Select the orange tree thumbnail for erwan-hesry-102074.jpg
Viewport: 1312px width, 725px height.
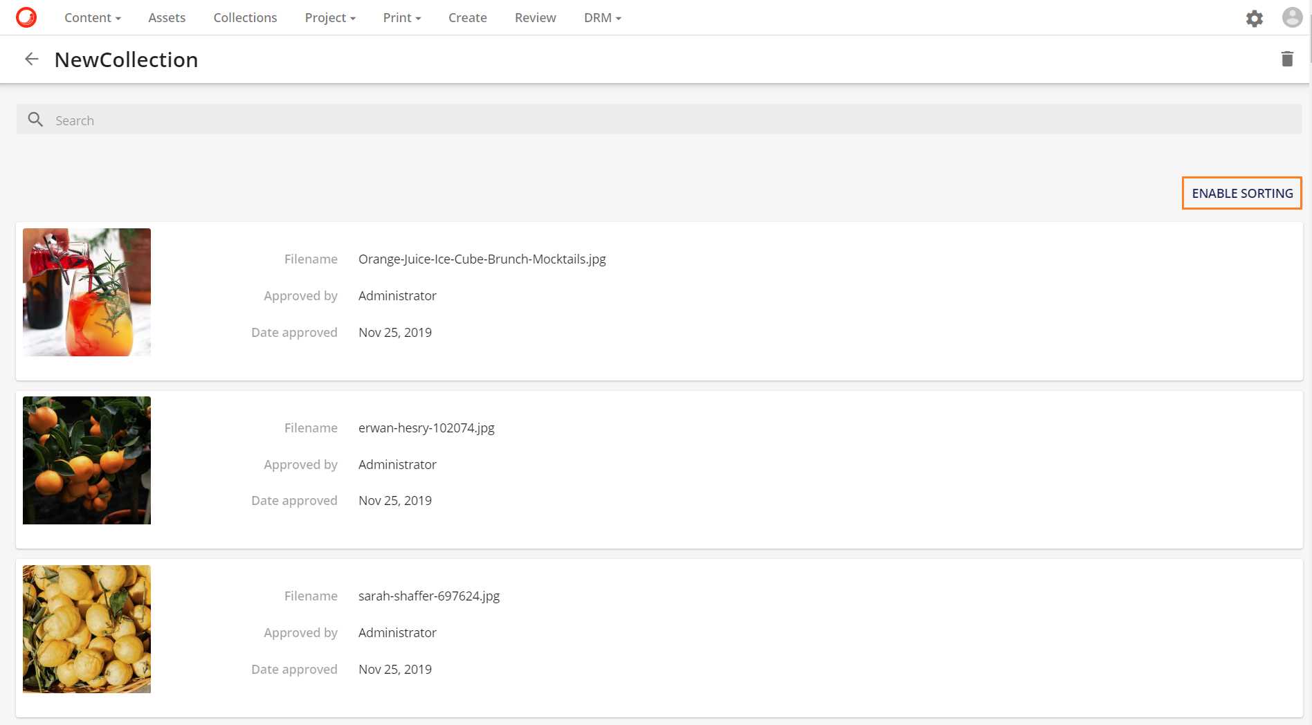pos(86,460)
